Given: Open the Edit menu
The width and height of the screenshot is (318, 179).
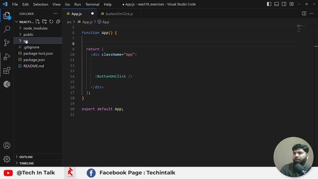Looking at the screenshot, I should tap(25, 4).
